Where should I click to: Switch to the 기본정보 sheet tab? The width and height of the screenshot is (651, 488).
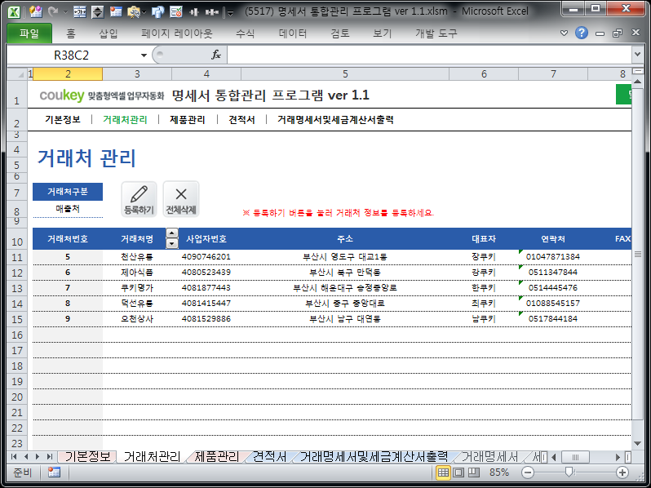click(x=87, y=457)
